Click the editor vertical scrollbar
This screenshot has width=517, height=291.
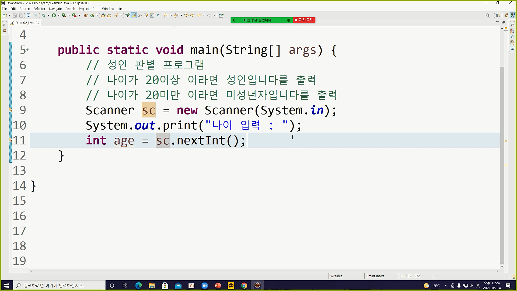pos(502,162)
